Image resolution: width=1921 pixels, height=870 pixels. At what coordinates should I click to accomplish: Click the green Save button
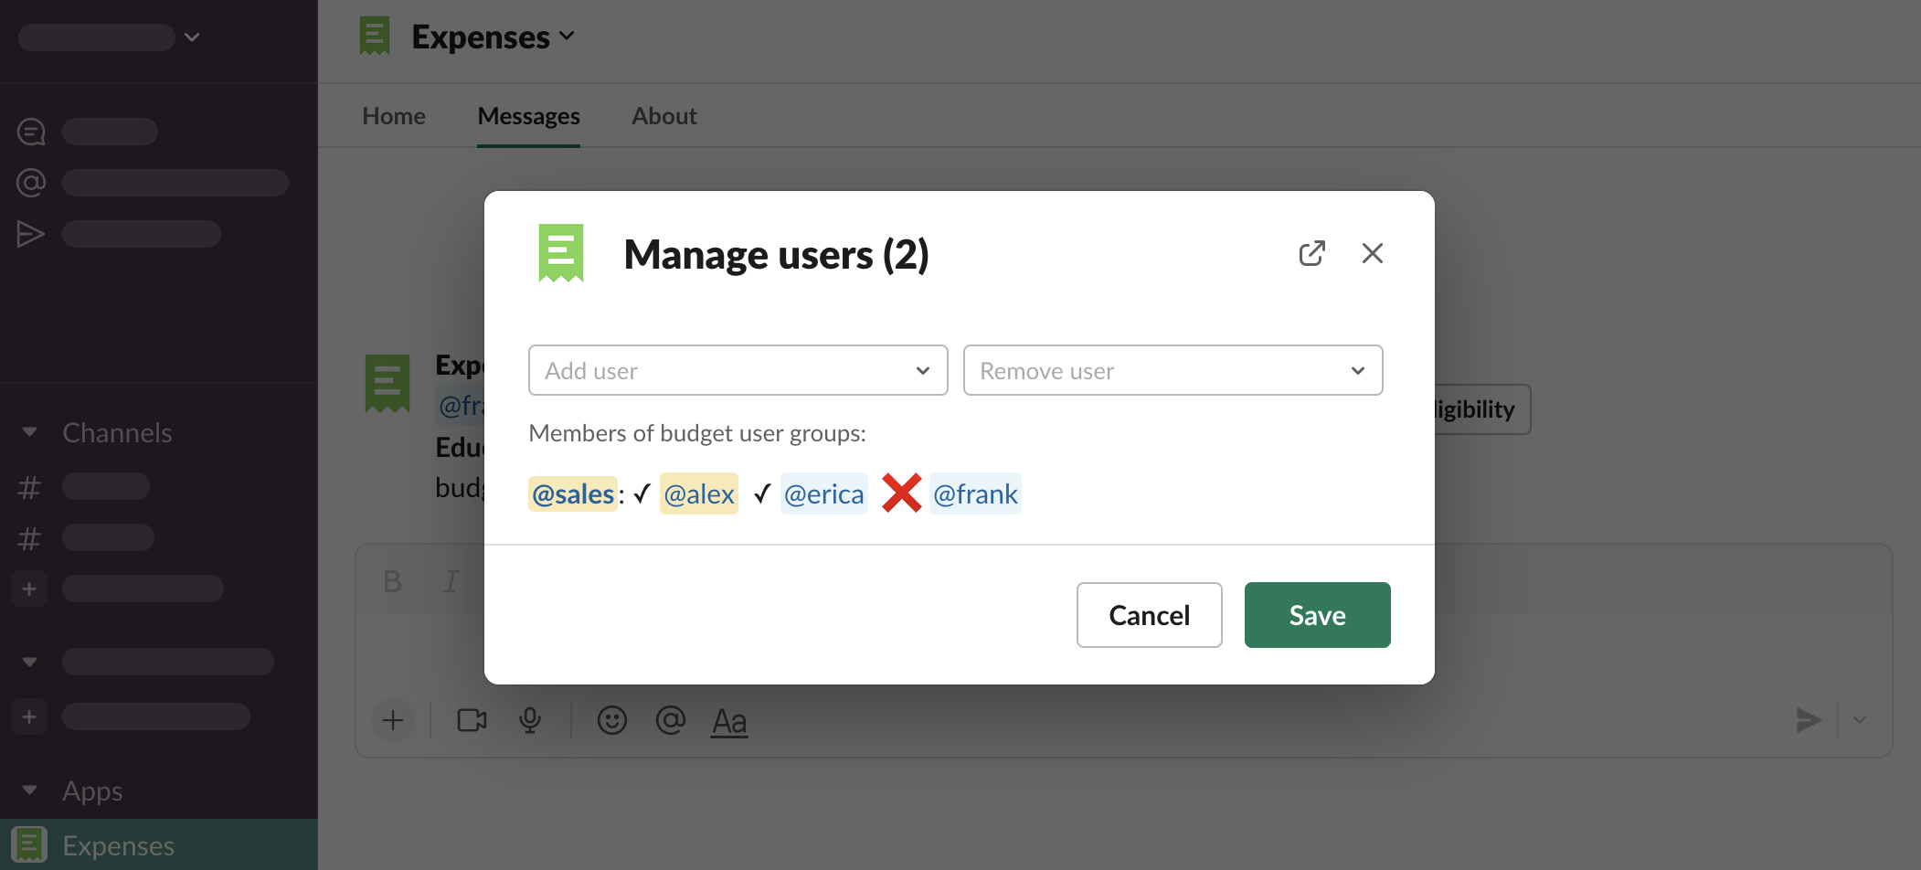(1317, 615)
